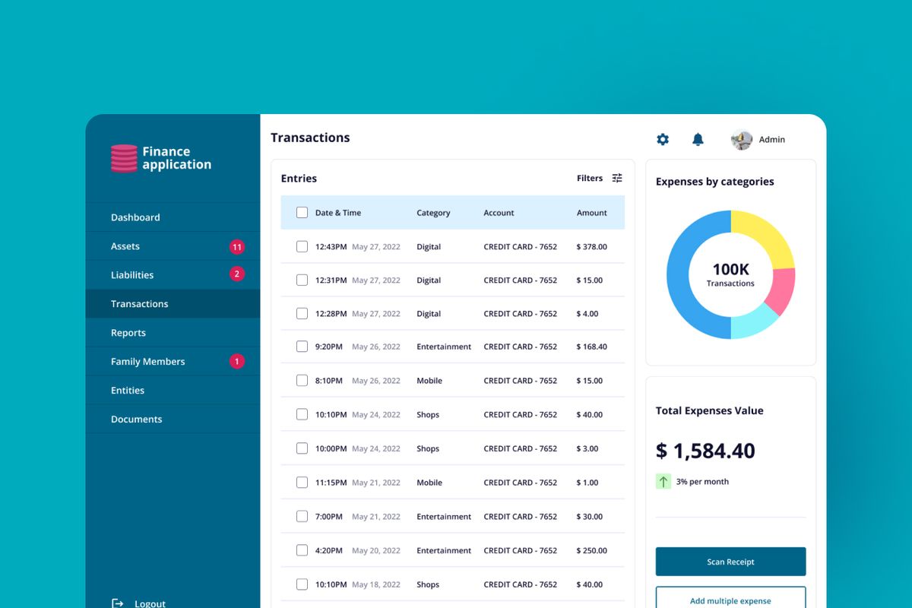Open the Dashboard menu item

coord(135,217)
